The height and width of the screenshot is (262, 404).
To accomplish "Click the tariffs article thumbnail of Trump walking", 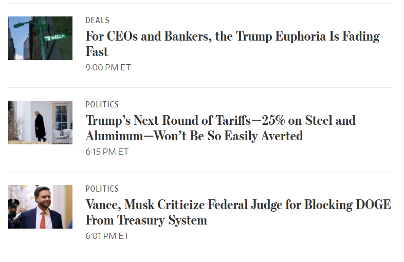I will coord(40,122).
